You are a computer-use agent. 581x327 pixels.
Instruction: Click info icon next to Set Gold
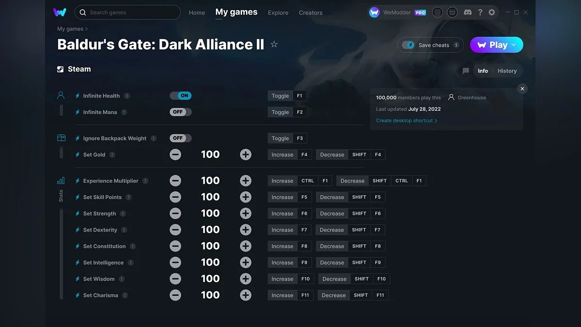112,155
